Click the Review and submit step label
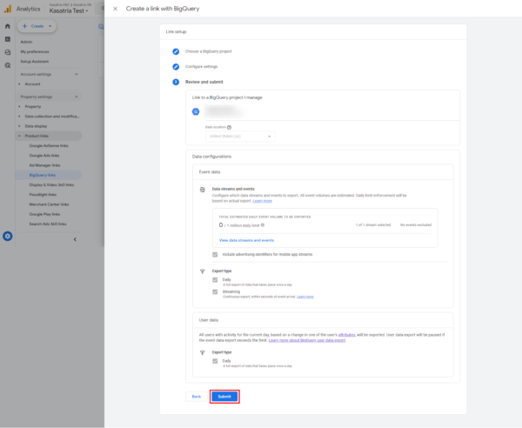Image resolution: width=522 pixels, height=428 pixels. click(204, 82)
